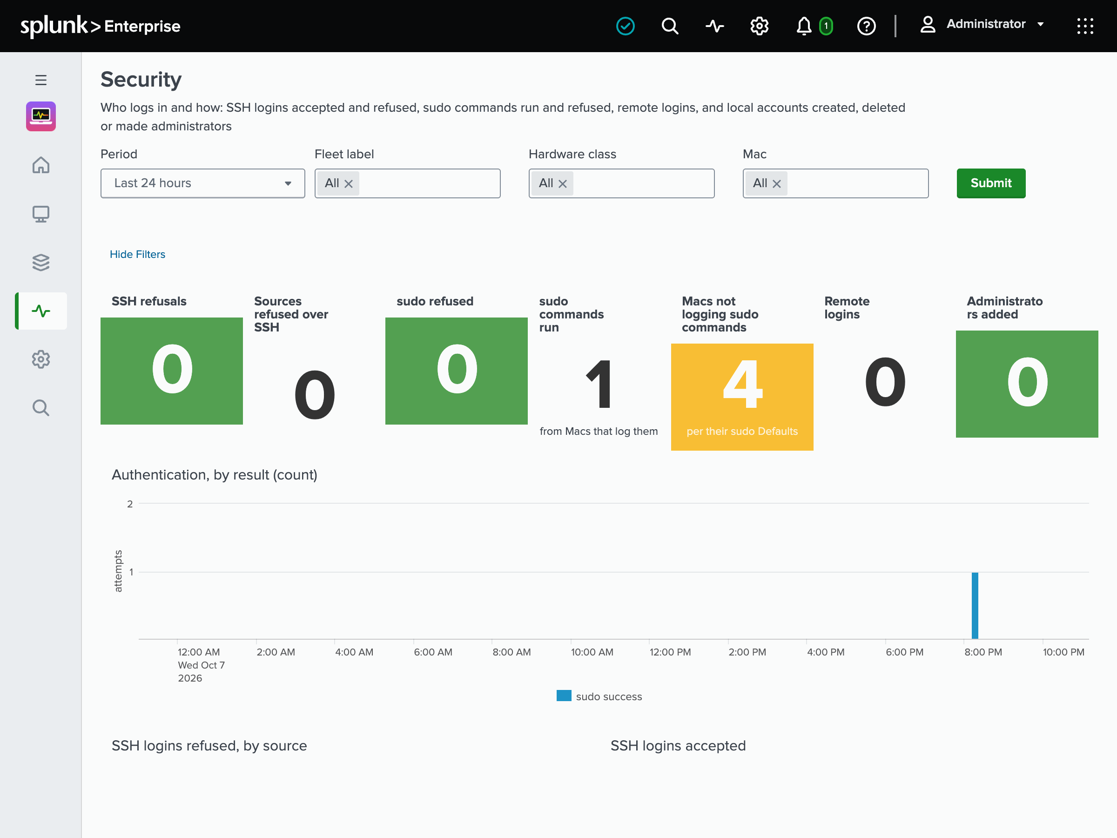Click the Hide Filters link
The height and width of the screenshot is (838, 1117).
pos(137,254)
